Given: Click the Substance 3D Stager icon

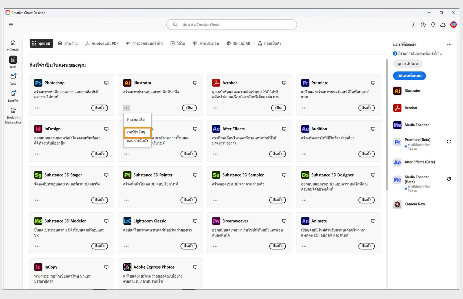Looking at the screenshot, I should (x=38, y=175).
